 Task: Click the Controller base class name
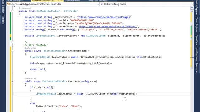tap(71, 11)
